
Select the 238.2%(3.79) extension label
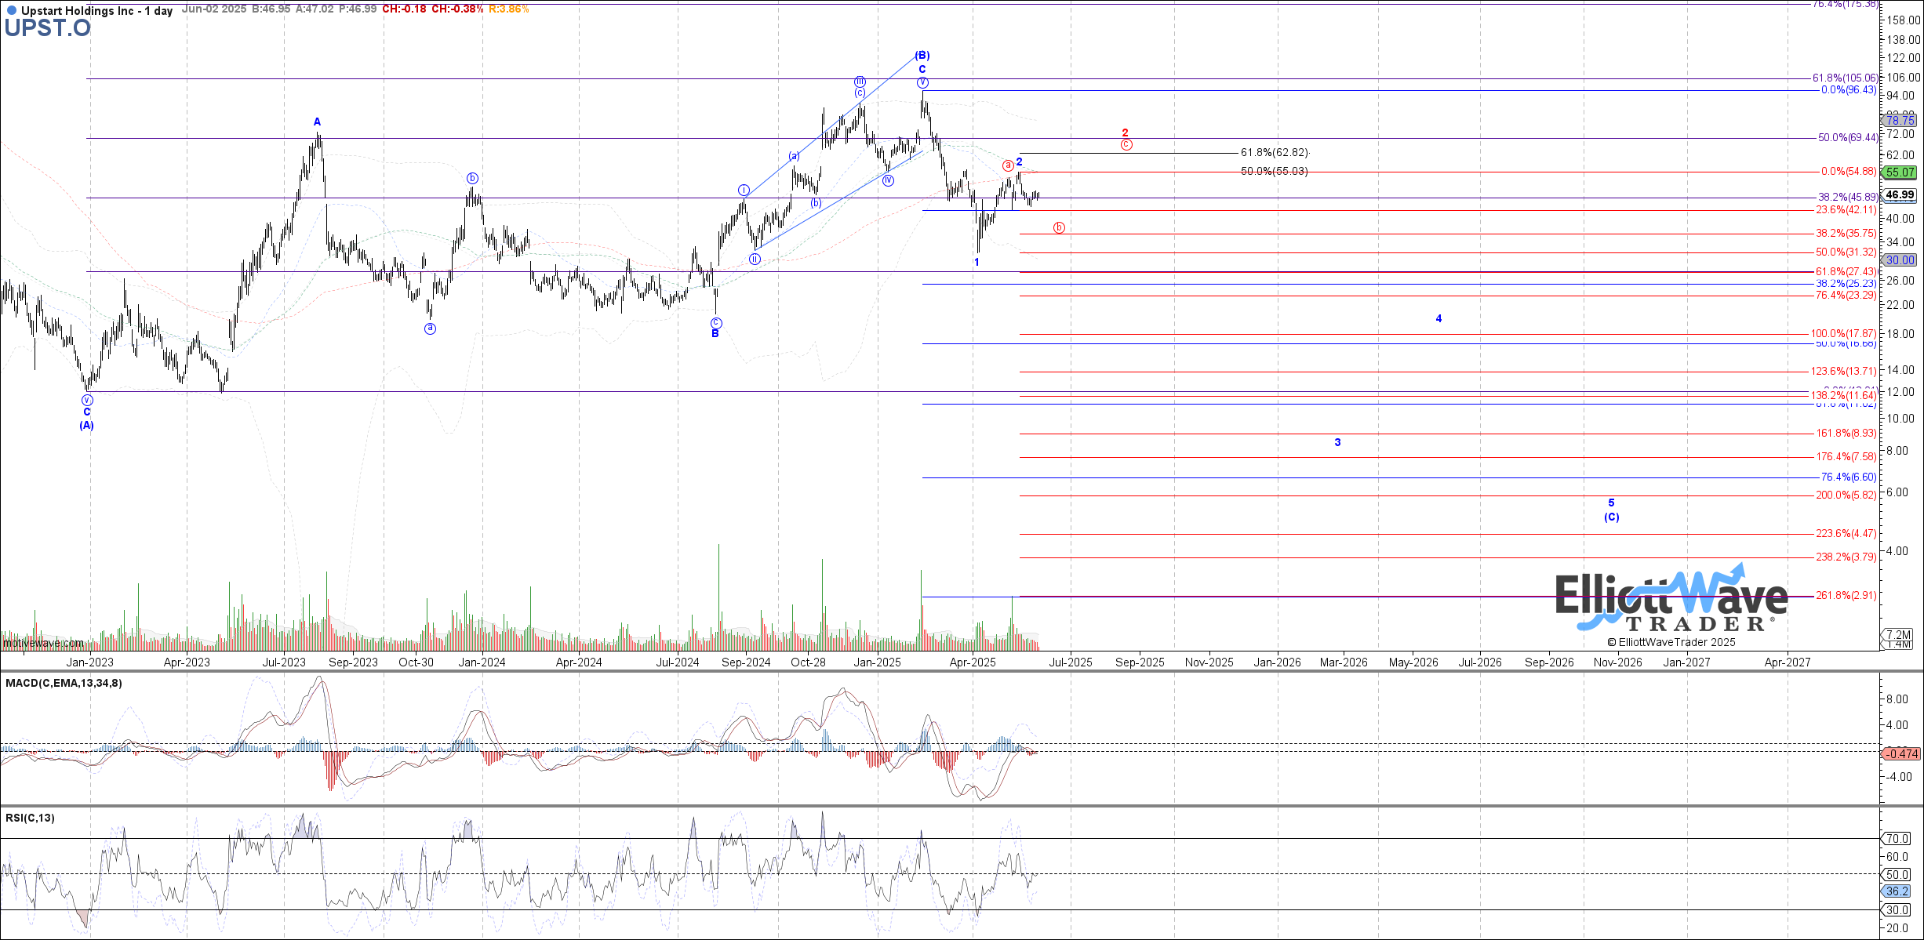(x=1846, y=557)
